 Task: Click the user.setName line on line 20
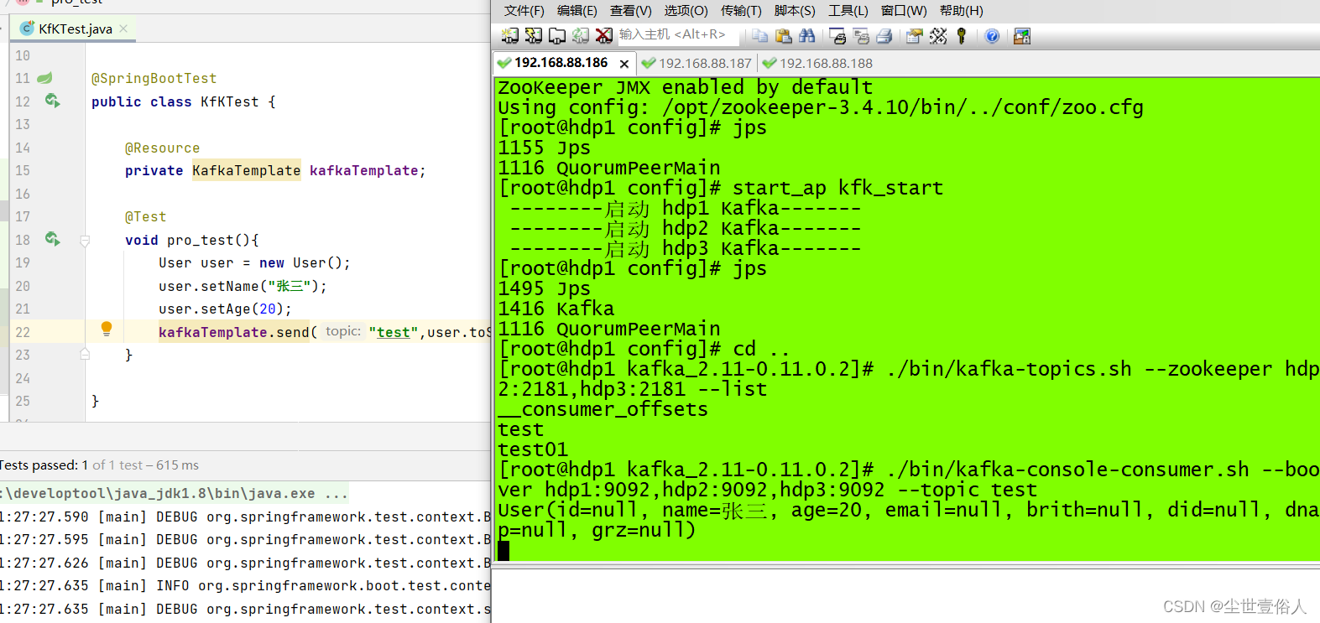point(243,286)
